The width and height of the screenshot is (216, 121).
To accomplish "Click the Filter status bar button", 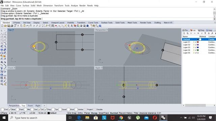I will [x=136, y=113].
